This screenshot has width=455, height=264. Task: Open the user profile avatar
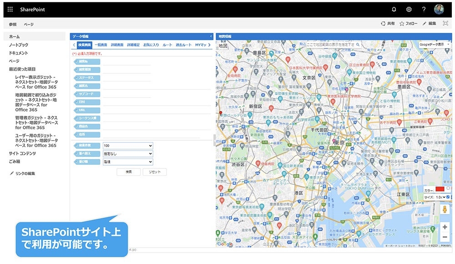pos(439,9)
